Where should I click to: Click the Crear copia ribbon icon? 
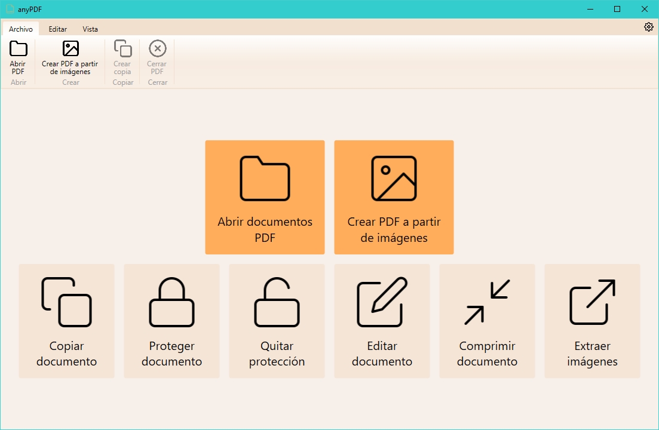[x=122, y=49]
